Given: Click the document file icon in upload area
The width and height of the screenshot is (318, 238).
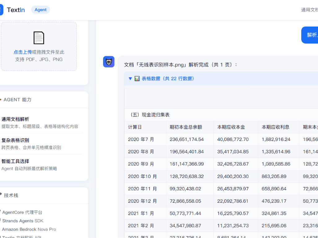Looking at the screenshot, I should [39, 38].
